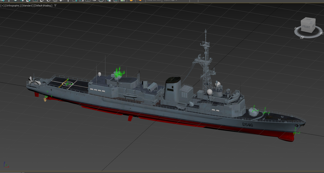Select the ship's funnel with black top
This screenshot has width=324, height=173.
172,88
